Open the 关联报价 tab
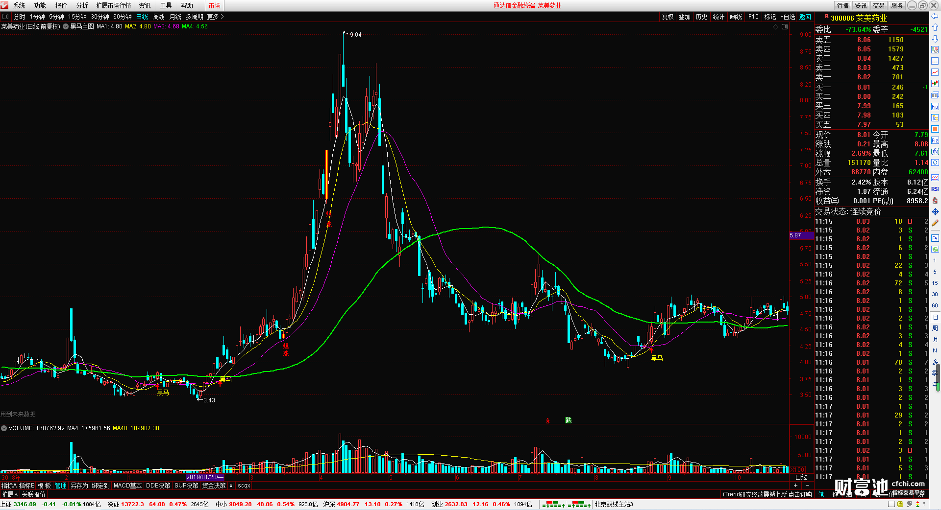This screenshot has width=941, height=510. pyautogui.click(x=33, y=494)
